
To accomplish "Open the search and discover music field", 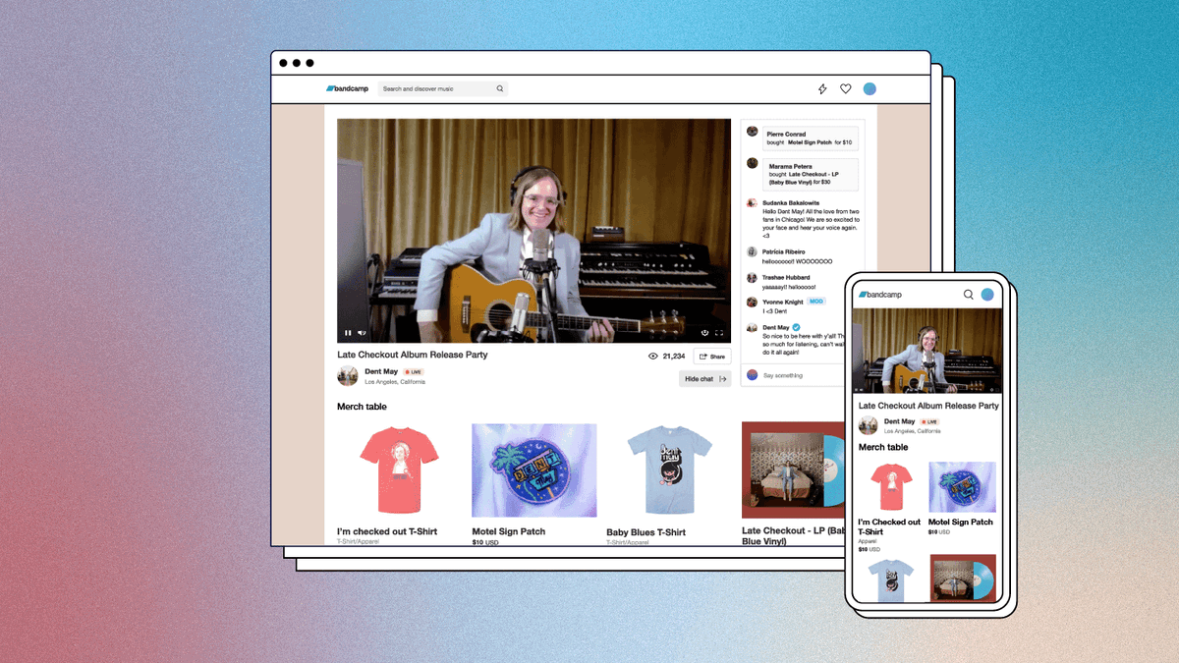I will tap(442, 88).
